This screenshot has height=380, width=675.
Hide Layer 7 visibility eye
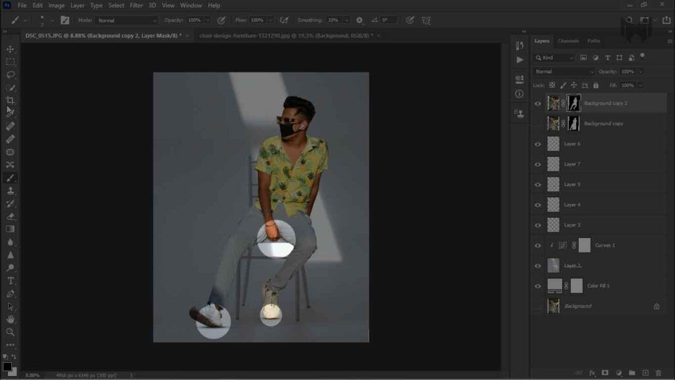coord(538,164)
